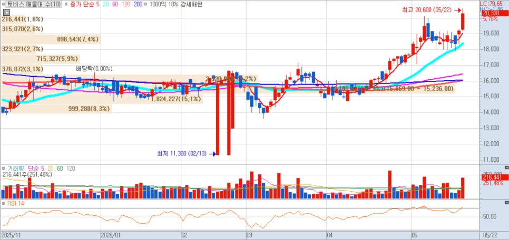The height and width of the screenshot is (240, 509).
Task: Select the blue 200 moving average label
Action: point(138,5)
